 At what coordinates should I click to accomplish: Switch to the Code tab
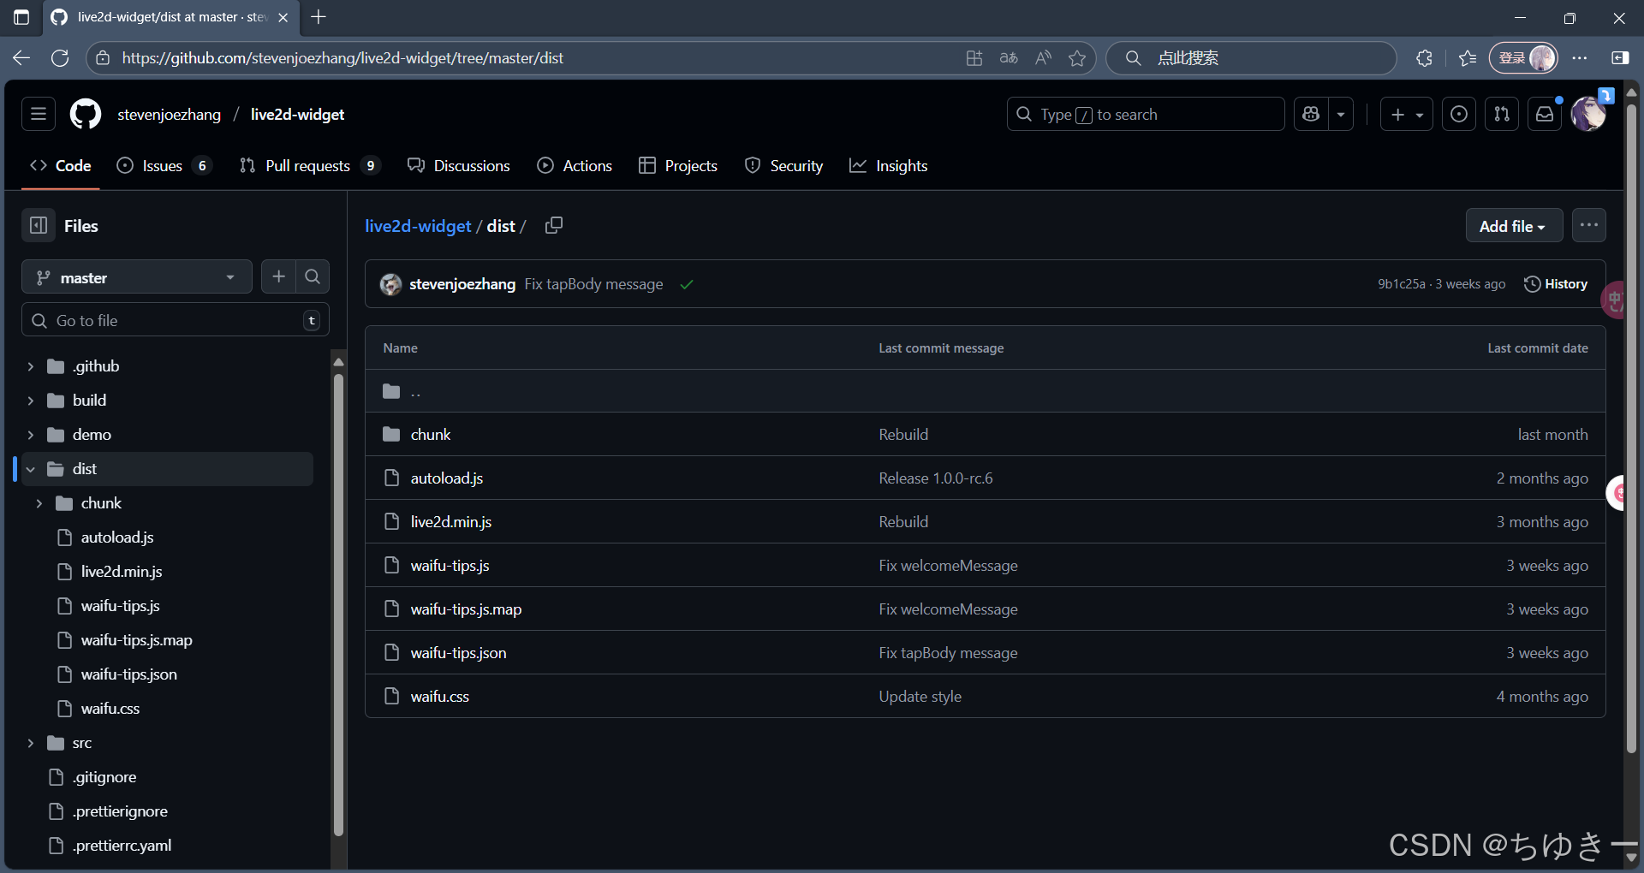click(x=61, y=165)
